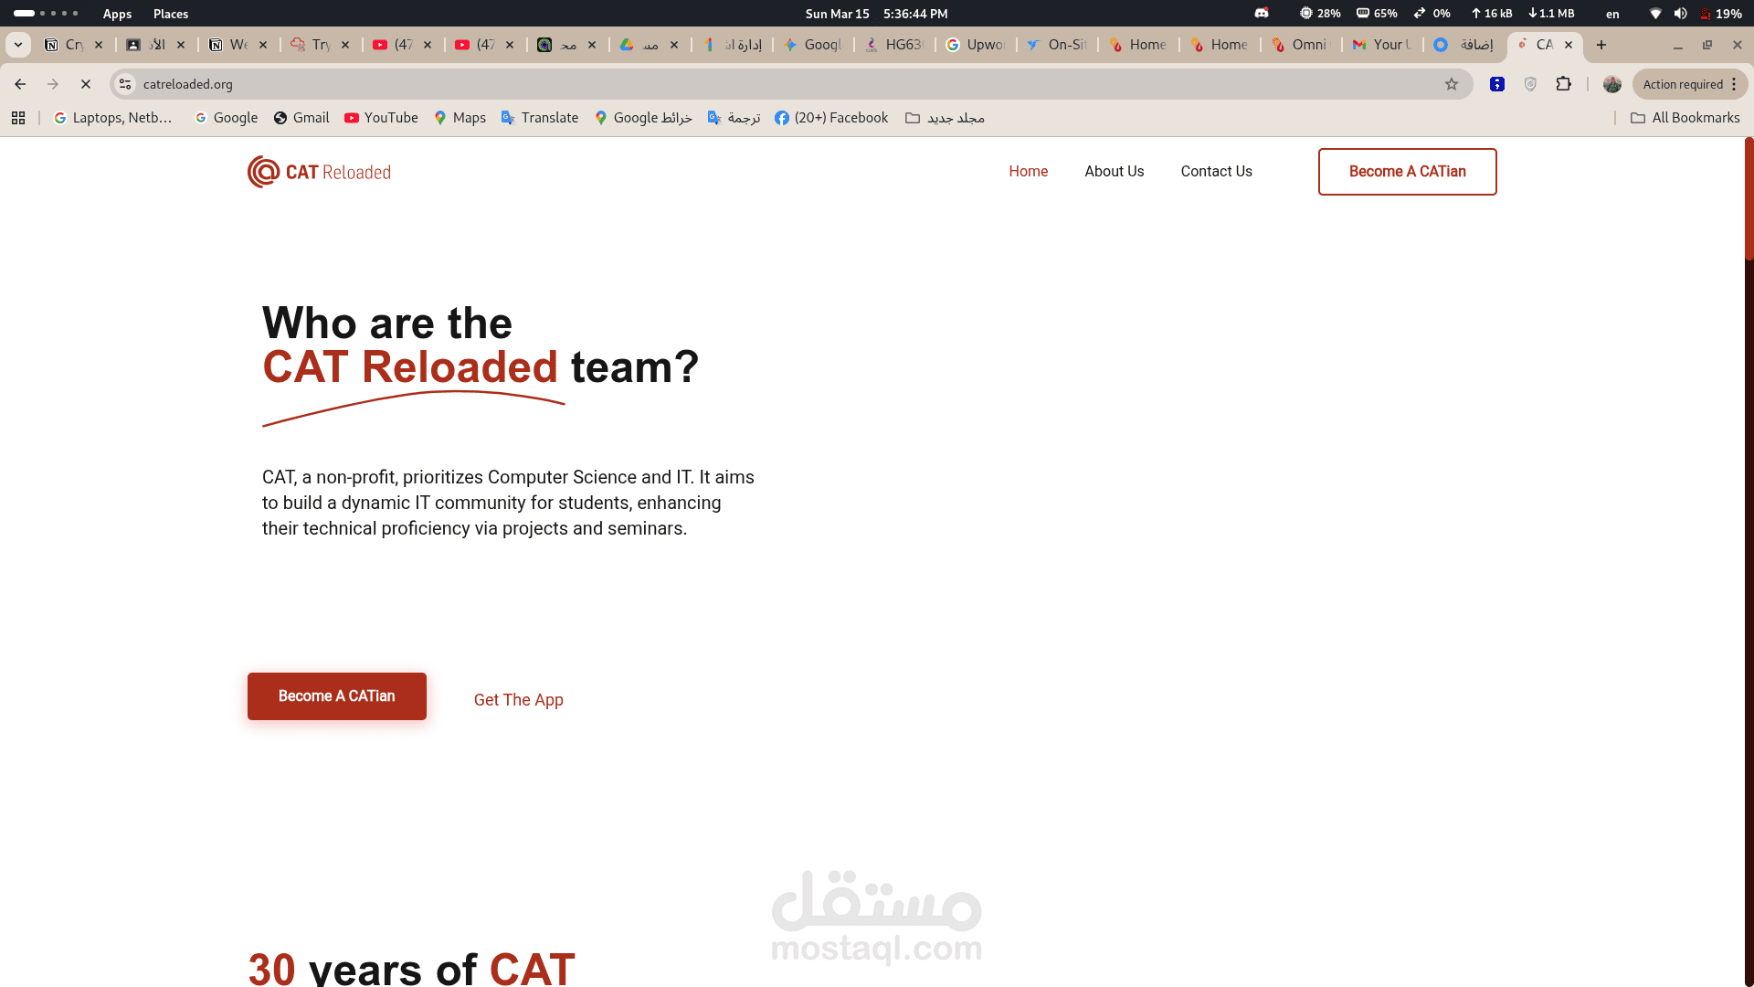
Task: Close the 'Try' tab
Action: [345, 45]
